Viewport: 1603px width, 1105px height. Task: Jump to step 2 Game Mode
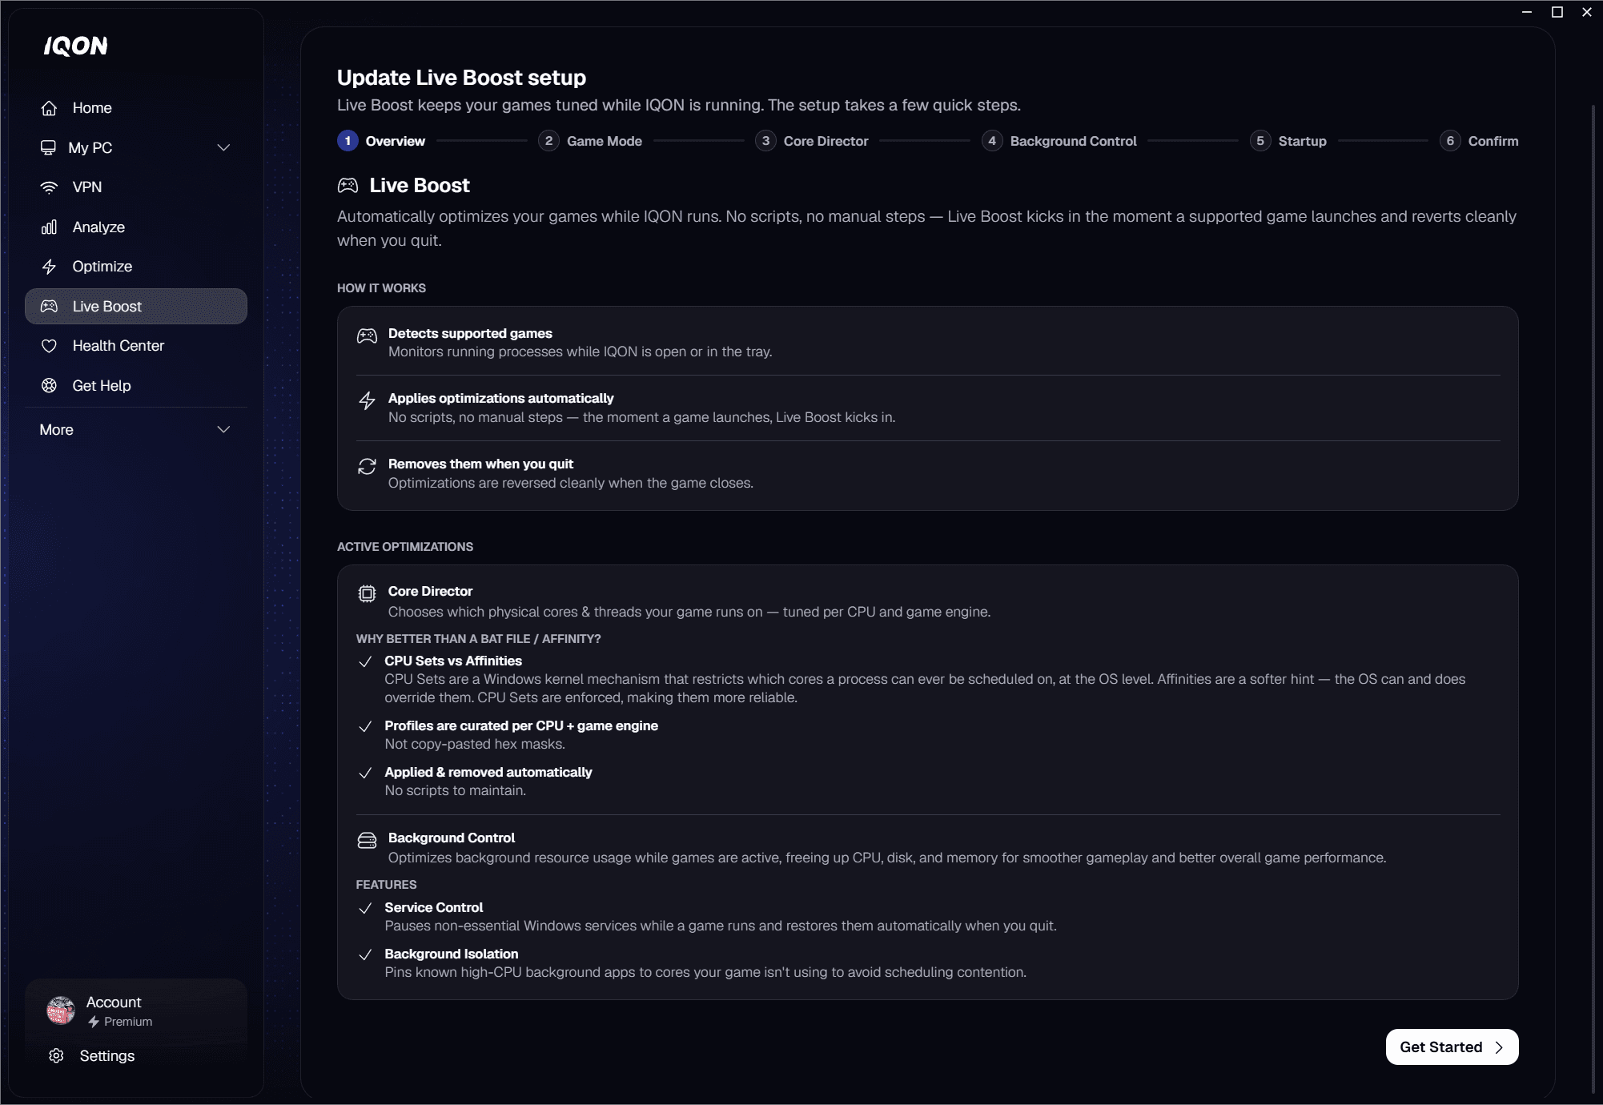pos(590,141)
